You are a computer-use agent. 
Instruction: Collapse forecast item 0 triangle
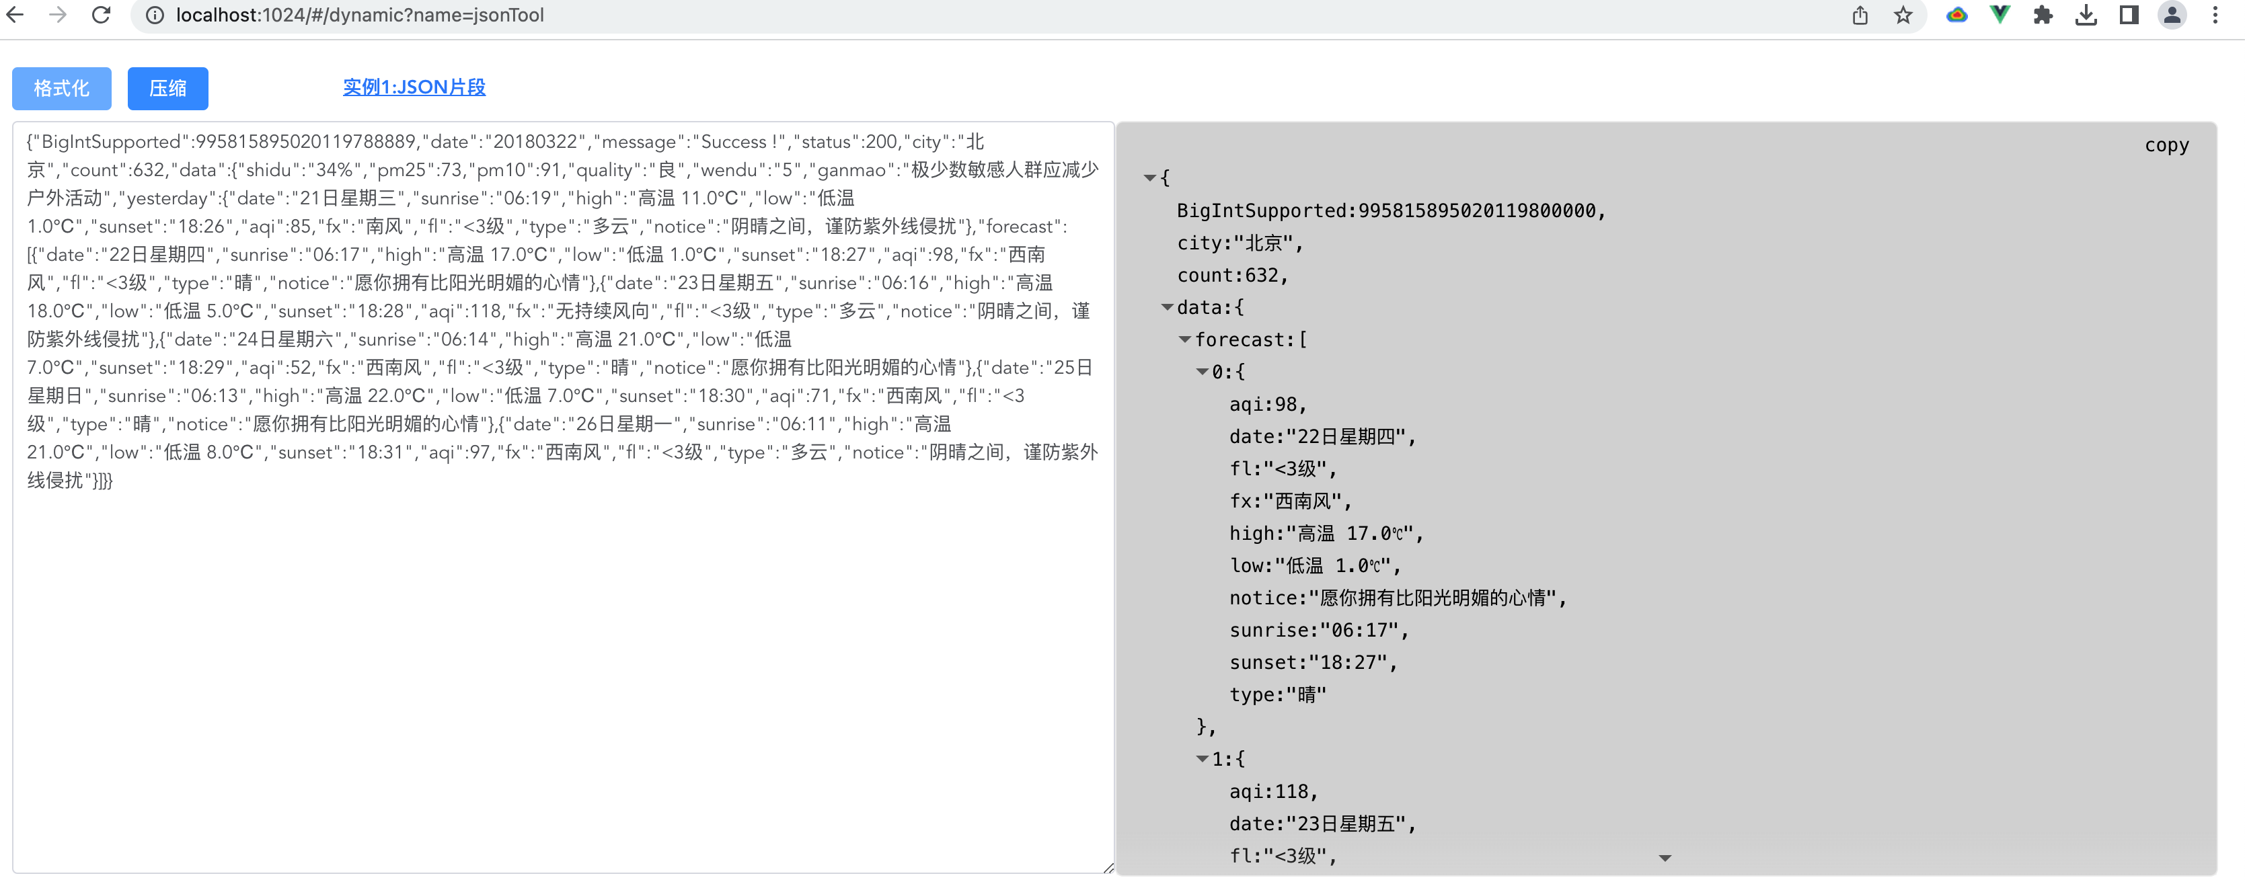tap(1202, 371)
